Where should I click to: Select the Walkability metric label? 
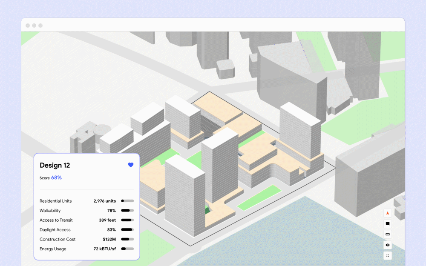pos(50,211)
